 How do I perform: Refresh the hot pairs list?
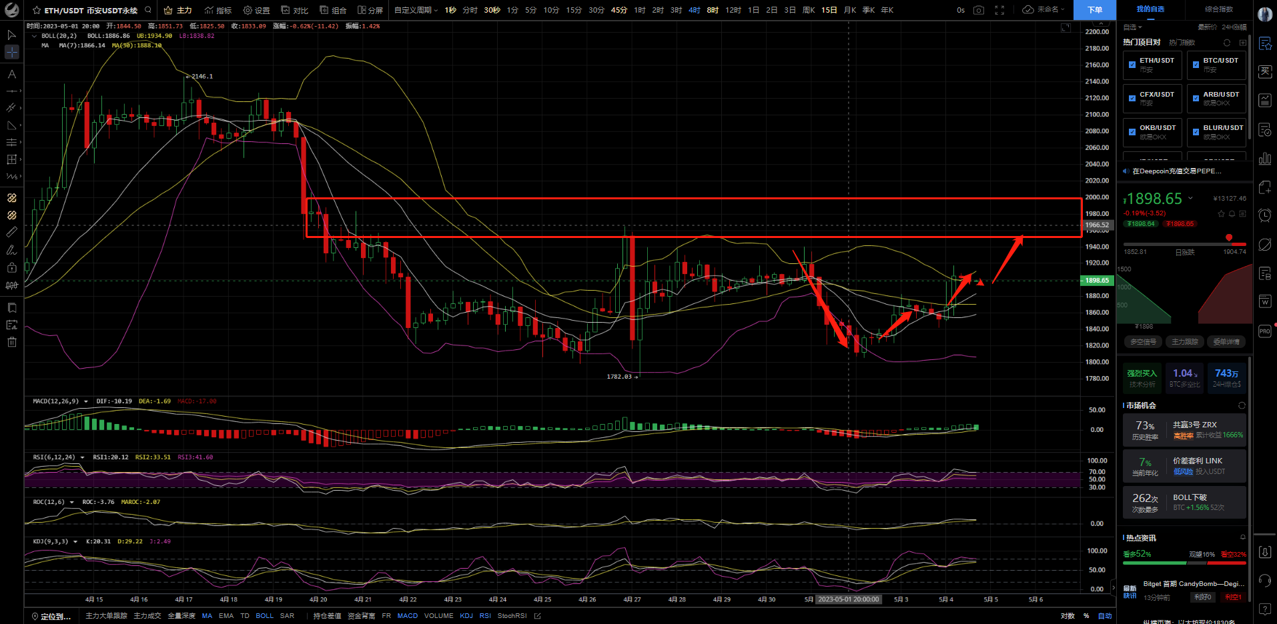pyautogui.click(x=1226, y=43)
